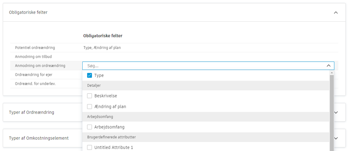350x151 pixels.
Task: Select the Untitled Attribute 1 checkbox
Action: point(90,147)
